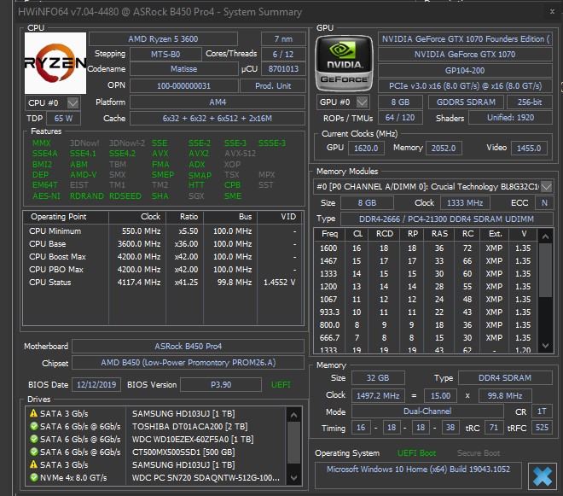Click the GPU clock value 1620.0
The height and width of the screenshot is (496, 563).
(366, 148)
